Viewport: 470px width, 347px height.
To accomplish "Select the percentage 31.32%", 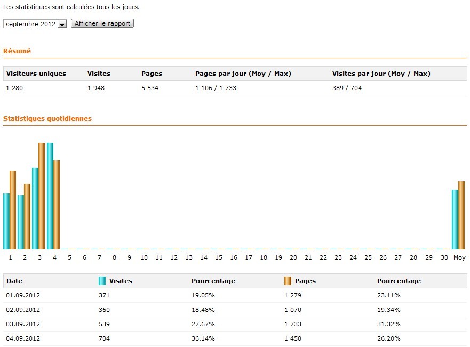I will (389, 324).
